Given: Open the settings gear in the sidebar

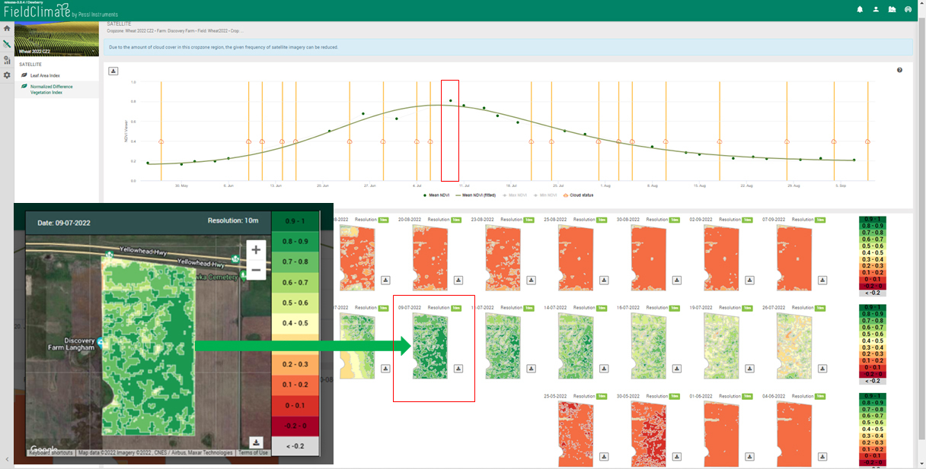Looking at the screenshot, I should click(x=7, y=75).
